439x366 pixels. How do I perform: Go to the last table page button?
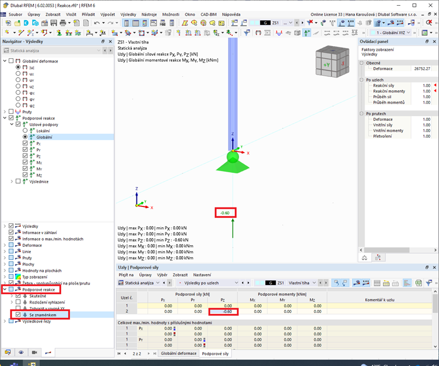pos(155,354)
